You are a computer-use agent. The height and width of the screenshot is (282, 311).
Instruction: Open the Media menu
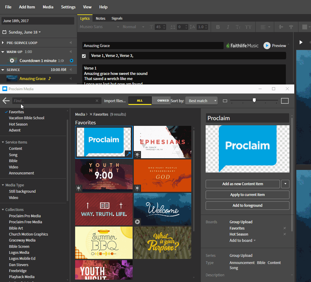[48, 7]
